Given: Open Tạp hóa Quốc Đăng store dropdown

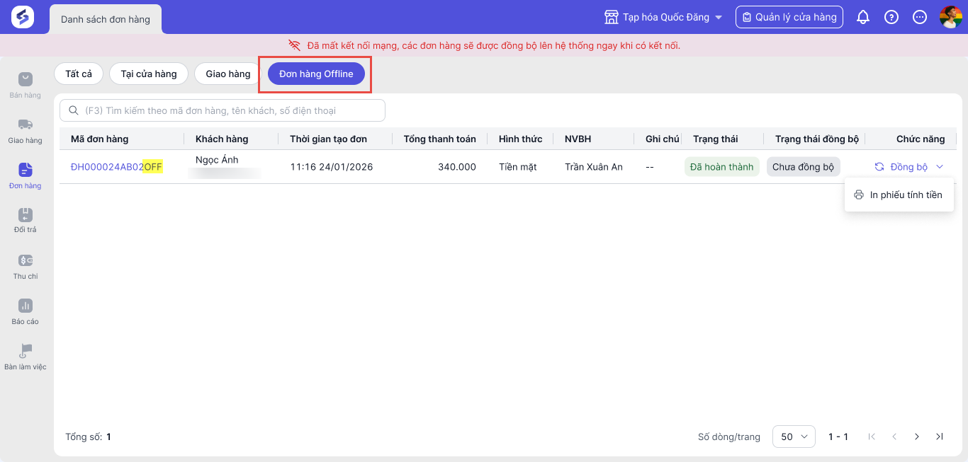Looking at the screenshot, I should tap(663, 17).
